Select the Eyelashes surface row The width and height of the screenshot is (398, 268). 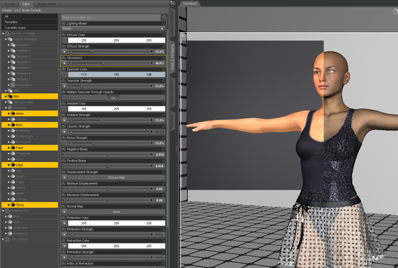coord(30,131)
